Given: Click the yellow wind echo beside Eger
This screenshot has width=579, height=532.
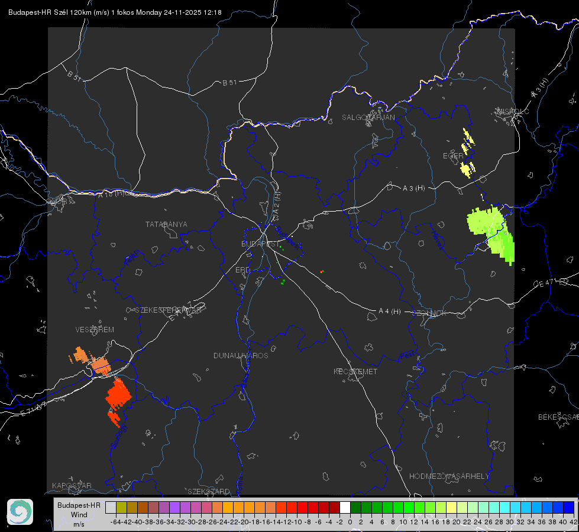Looking at the screenshot, I should pos(467,169).
